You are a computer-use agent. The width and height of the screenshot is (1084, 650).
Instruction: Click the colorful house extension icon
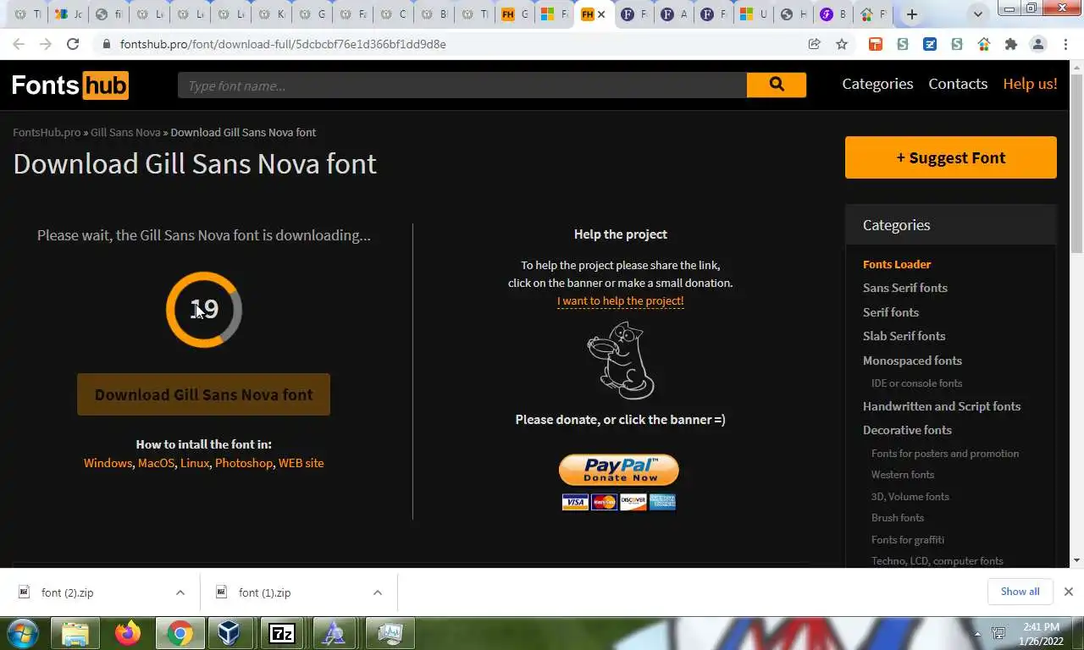984,44
